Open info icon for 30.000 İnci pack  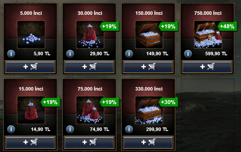coord(70,54)
